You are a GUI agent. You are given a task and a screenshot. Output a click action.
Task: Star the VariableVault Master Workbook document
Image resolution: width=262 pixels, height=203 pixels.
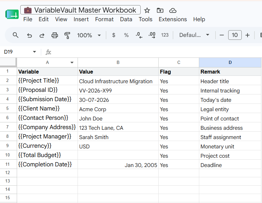pos(147,11)
